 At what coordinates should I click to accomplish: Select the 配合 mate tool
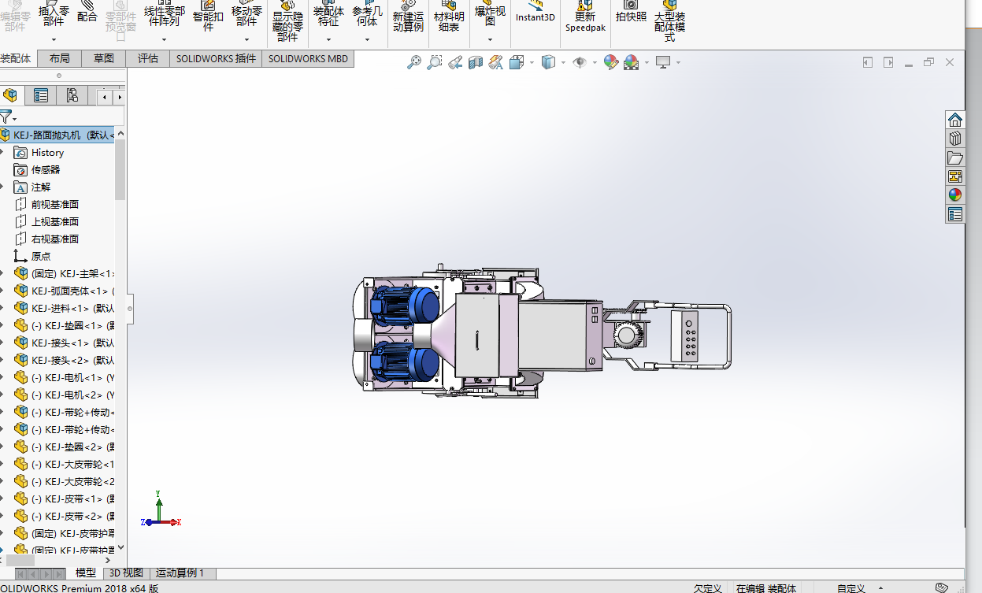tap(87, 12)
